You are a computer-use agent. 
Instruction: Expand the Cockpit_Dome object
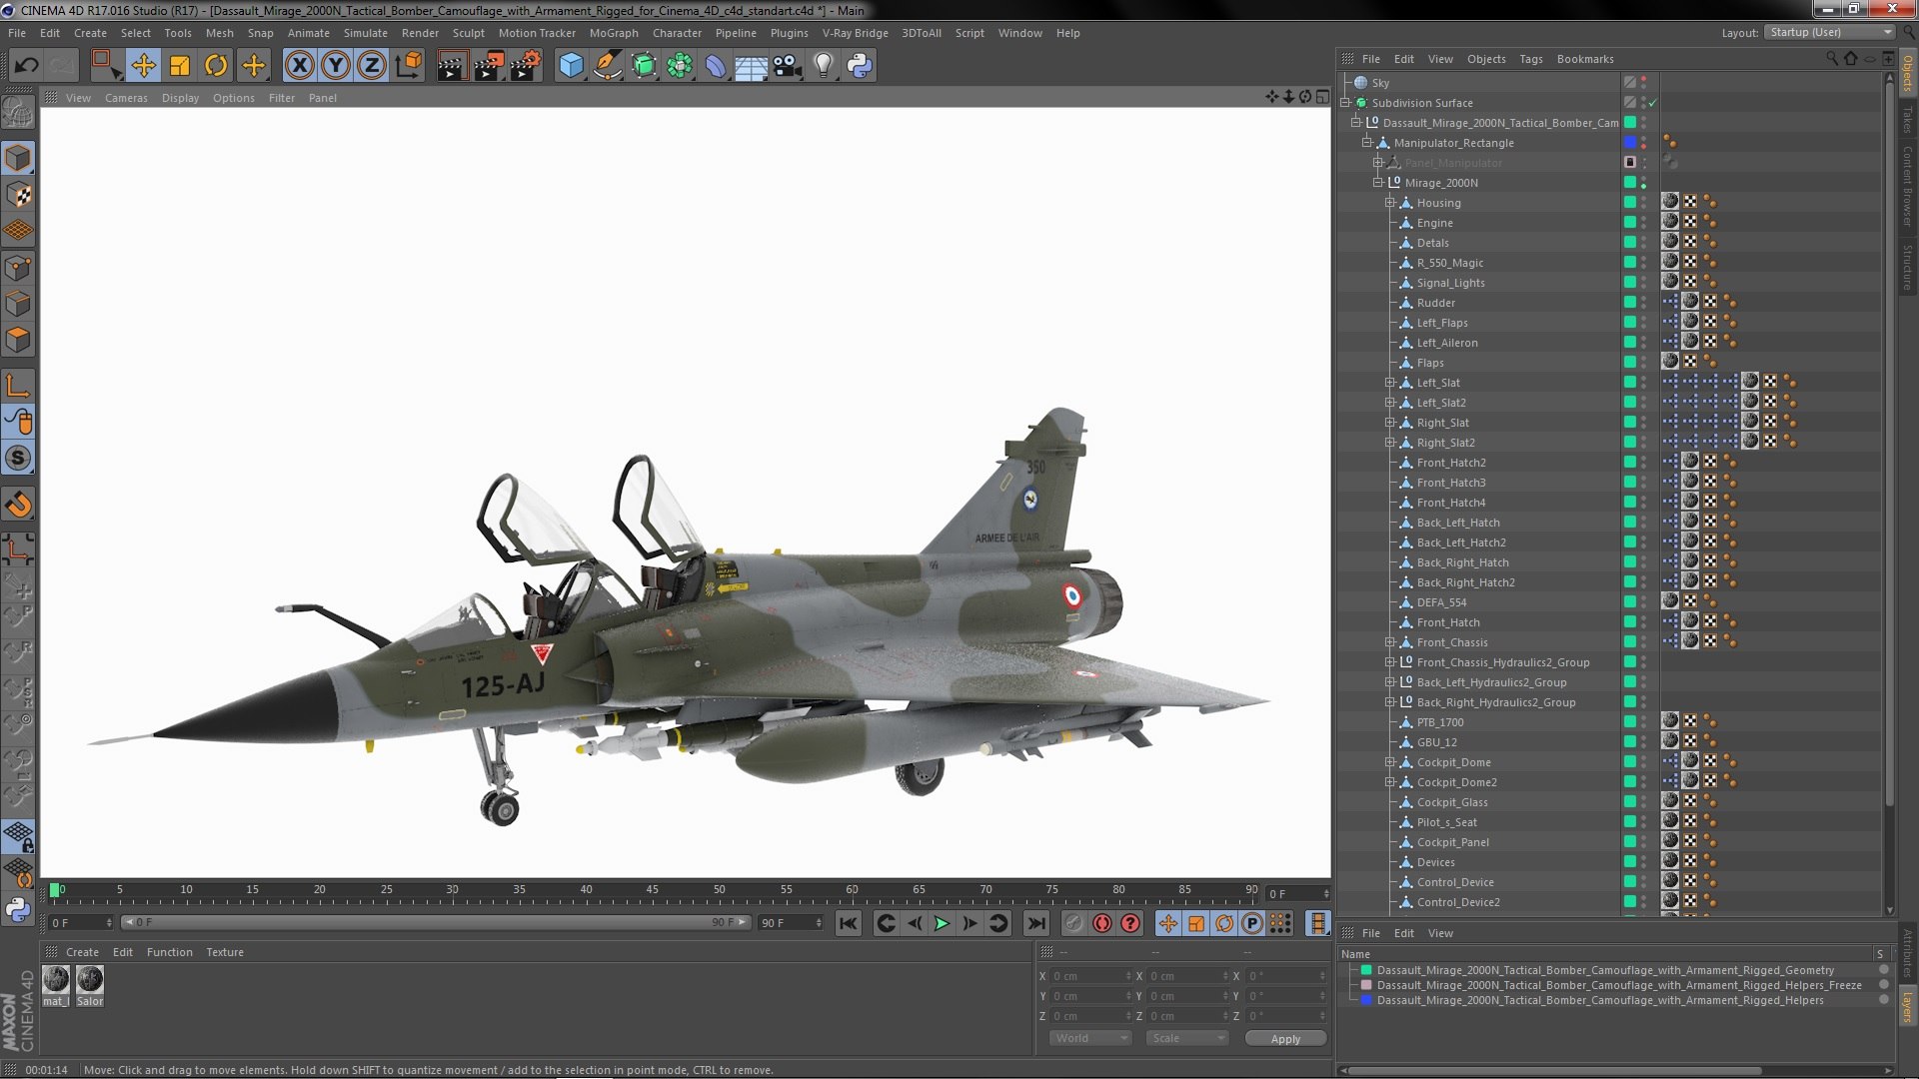1389,762
